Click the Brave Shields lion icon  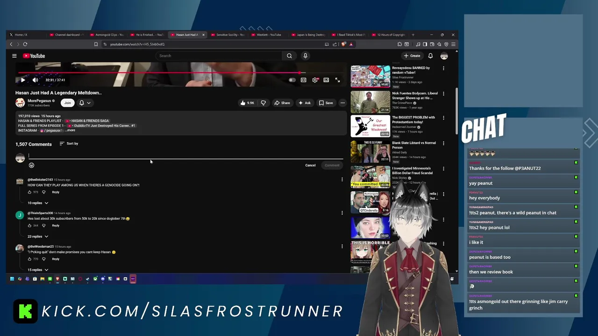(344, 44)
